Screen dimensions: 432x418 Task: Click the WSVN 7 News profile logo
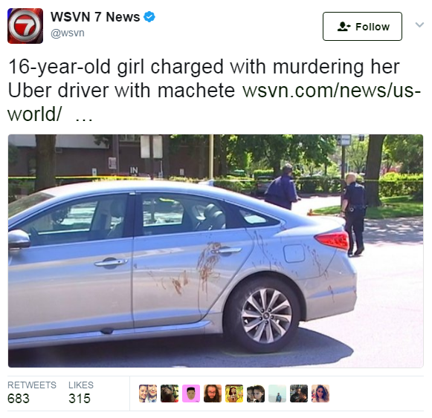click(25, 26)
